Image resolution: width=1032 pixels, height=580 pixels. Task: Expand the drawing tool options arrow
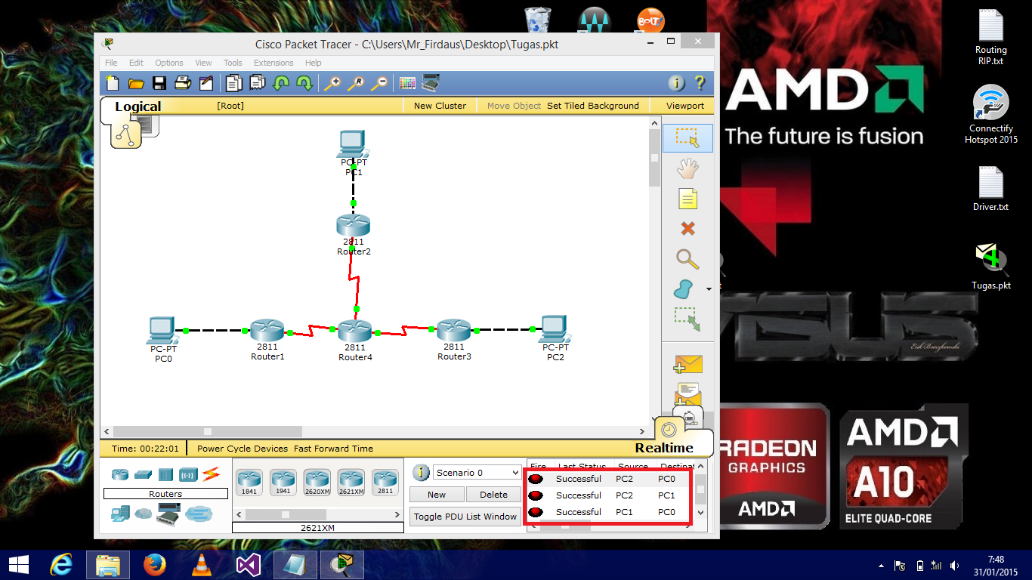click(709, 289)
